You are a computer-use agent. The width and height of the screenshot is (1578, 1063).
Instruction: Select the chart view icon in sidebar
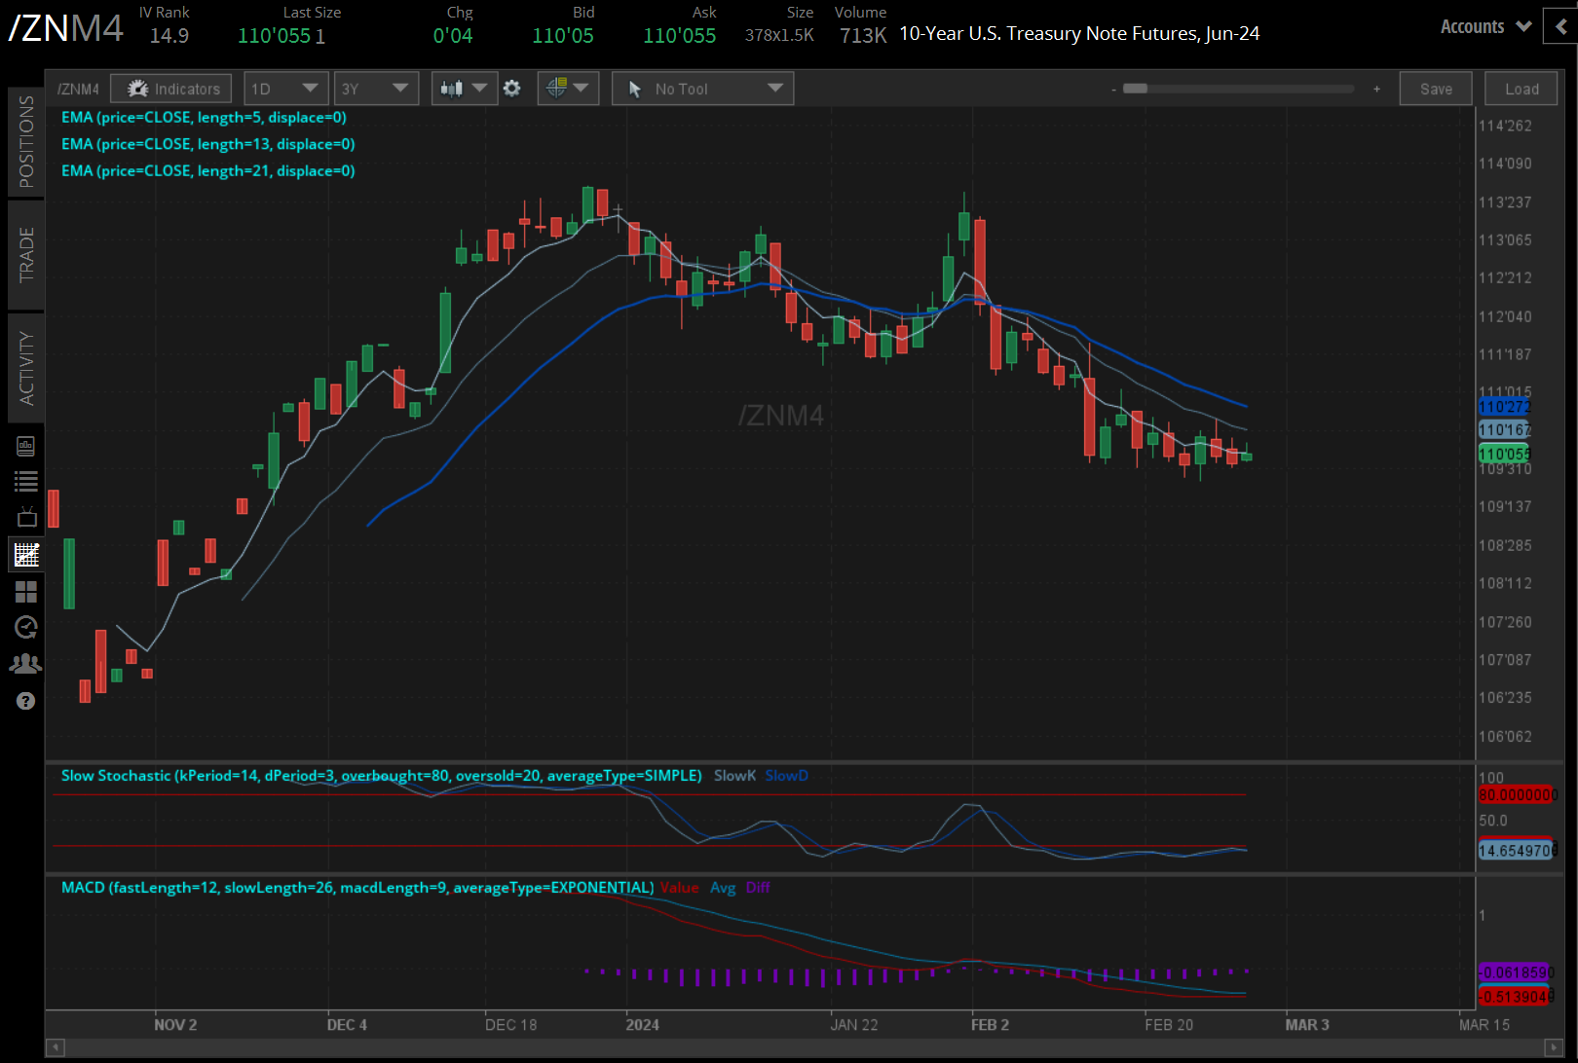coord(26,555)
